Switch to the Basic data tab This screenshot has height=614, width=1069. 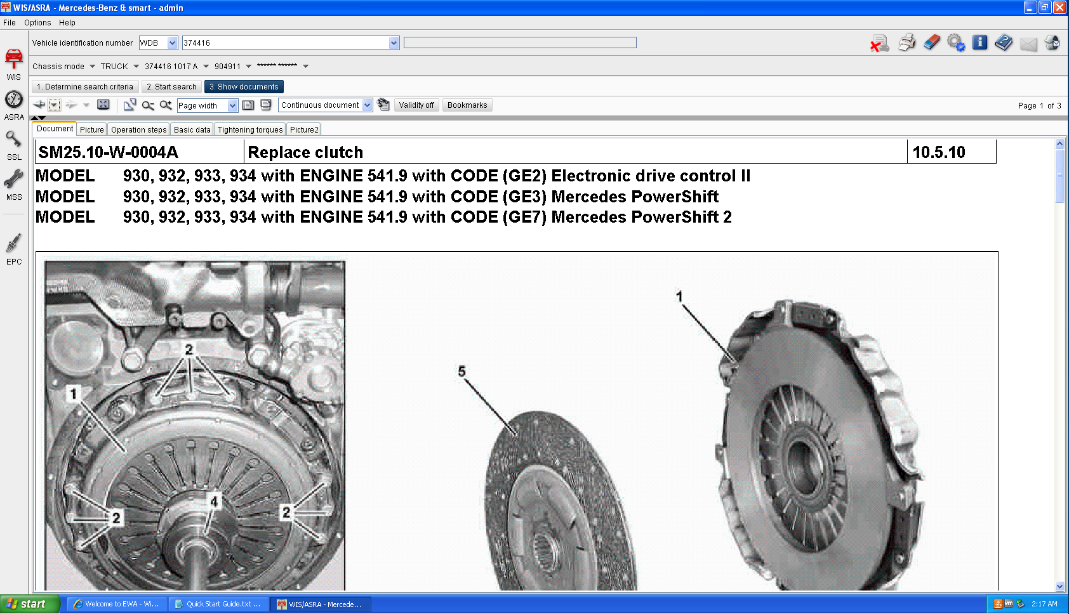192,129
